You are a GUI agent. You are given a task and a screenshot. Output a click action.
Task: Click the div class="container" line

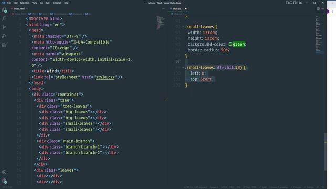[x=57, y=94]
